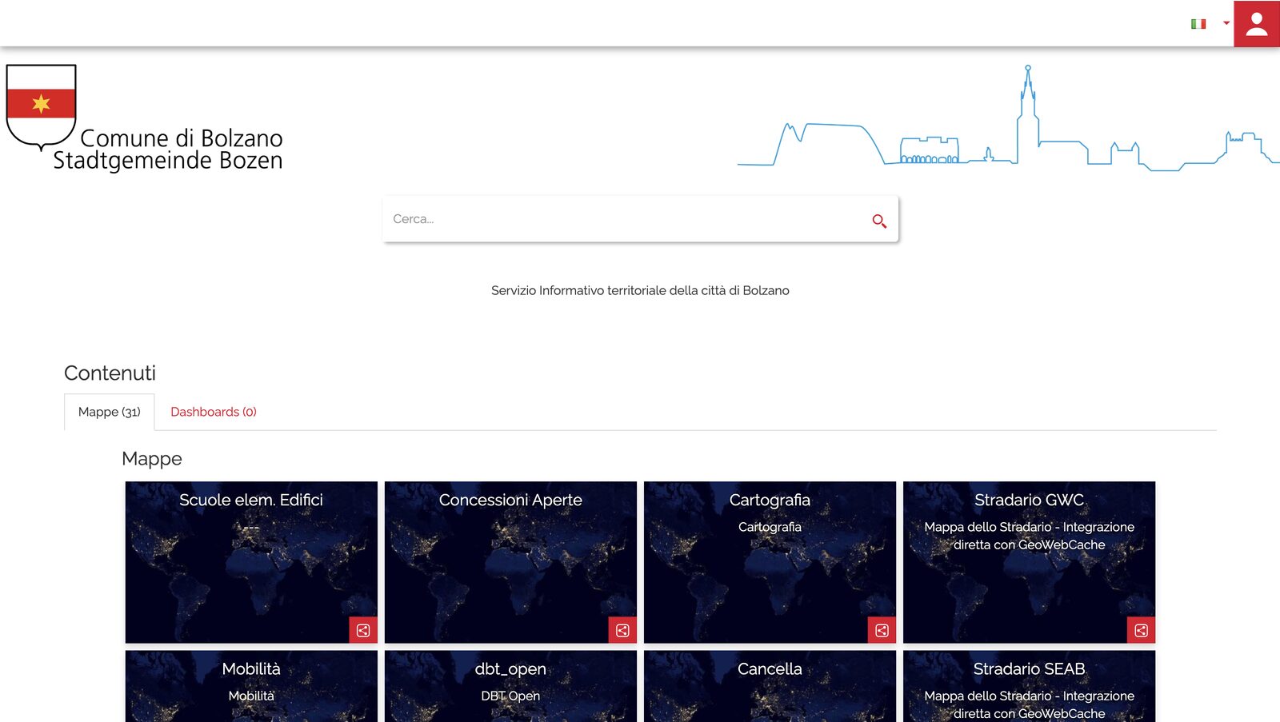Click the Comune di Bolzano crest logo

click(x=41, y=107)
